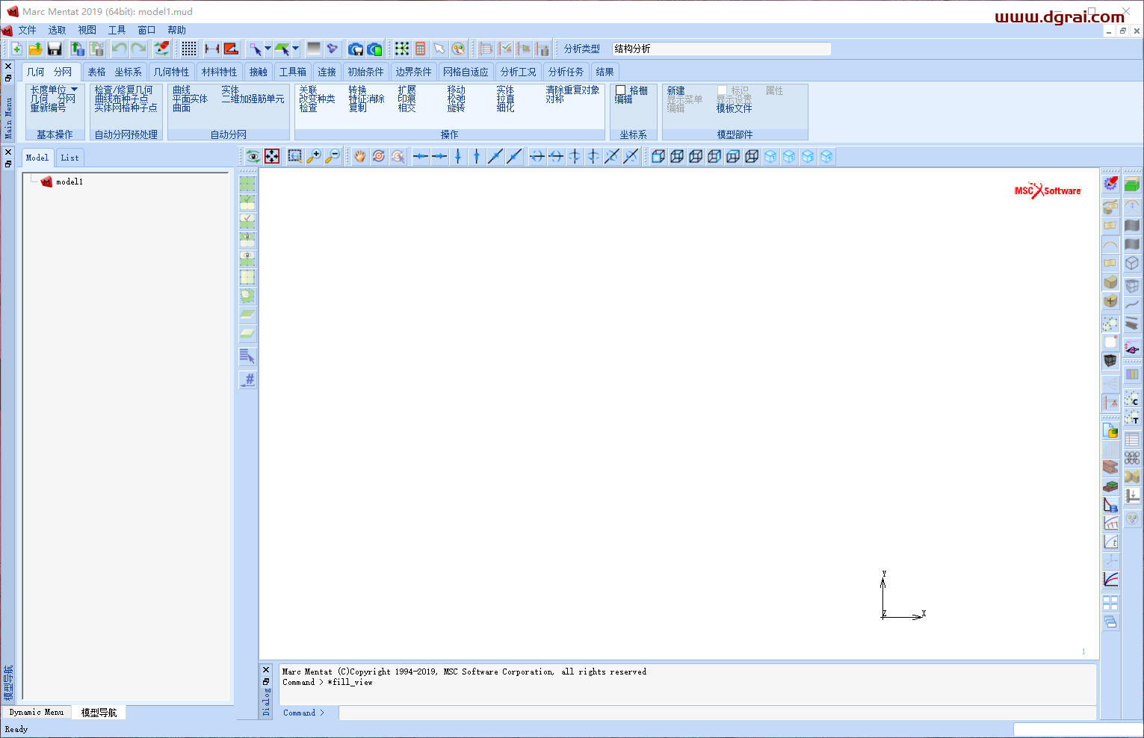Click the 特征消除 button
Screen dimensions: 1144x738
[366, 99]
